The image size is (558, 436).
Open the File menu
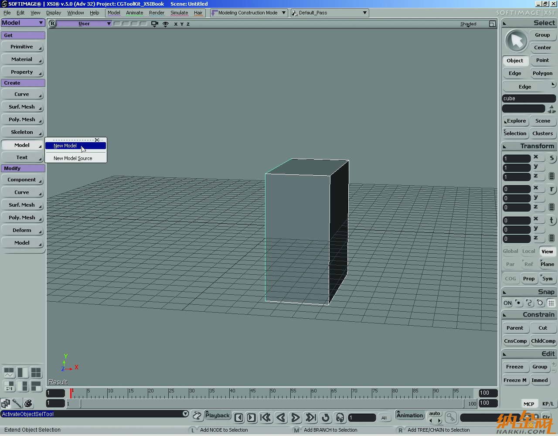click(7, 13)
